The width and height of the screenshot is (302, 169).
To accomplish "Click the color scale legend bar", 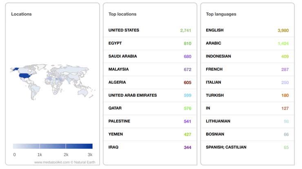I will [x=53, y=146].
